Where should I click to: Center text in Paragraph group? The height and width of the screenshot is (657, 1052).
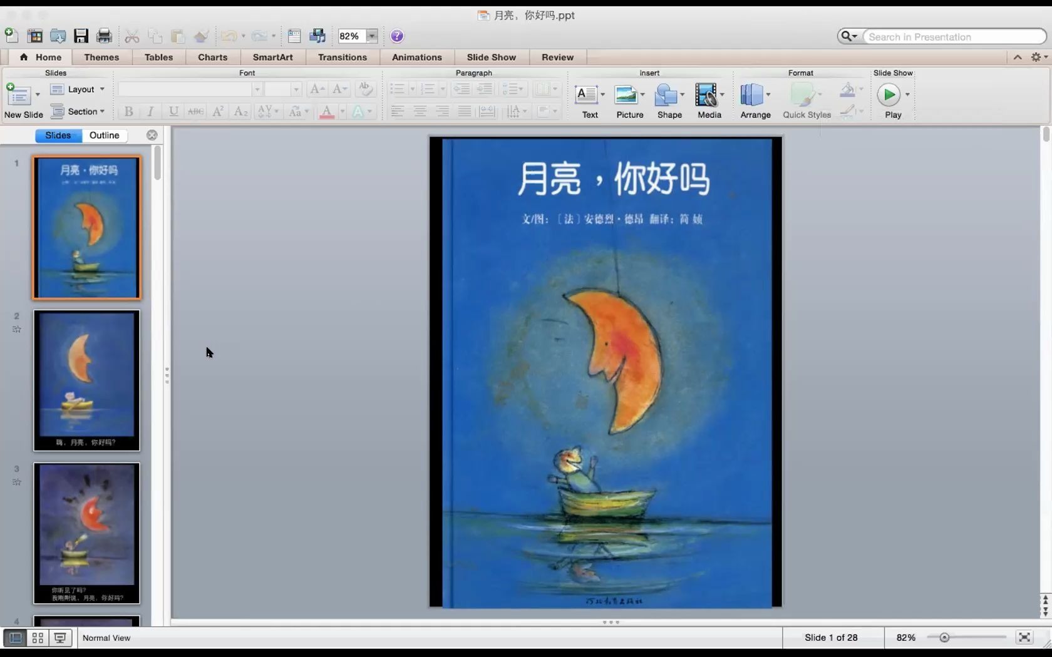[x=420, y=111]
